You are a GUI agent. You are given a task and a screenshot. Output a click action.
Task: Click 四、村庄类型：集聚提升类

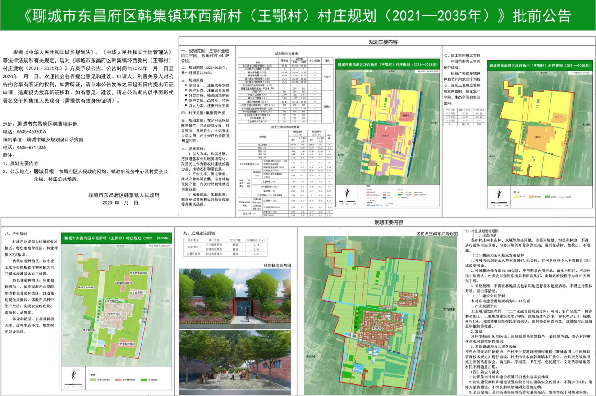204,112
